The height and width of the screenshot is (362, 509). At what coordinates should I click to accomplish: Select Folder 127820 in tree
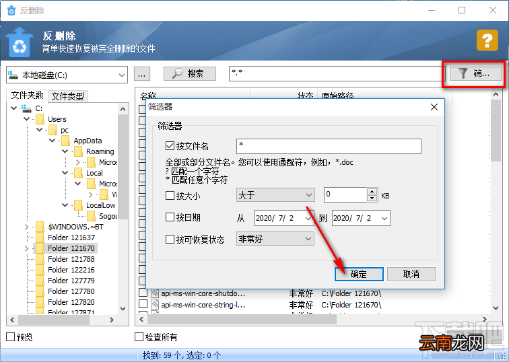(x=71, y=302)
